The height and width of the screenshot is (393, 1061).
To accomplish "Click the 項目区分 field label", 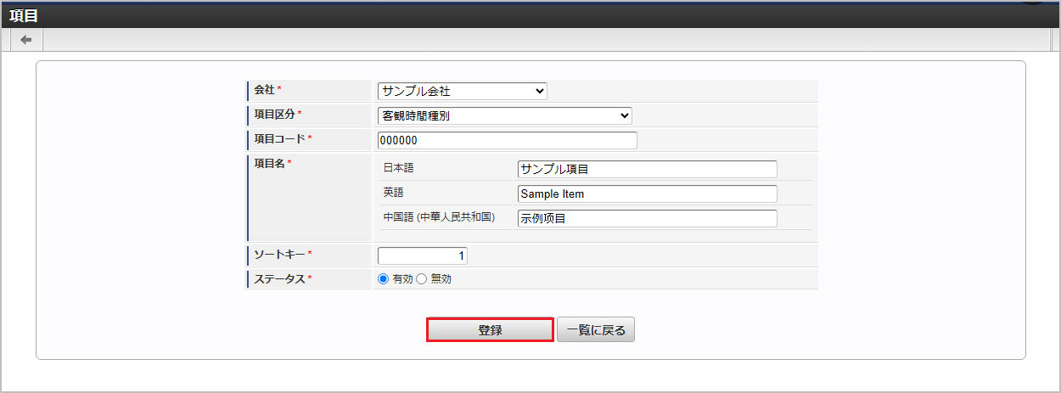I will point(274,115).
